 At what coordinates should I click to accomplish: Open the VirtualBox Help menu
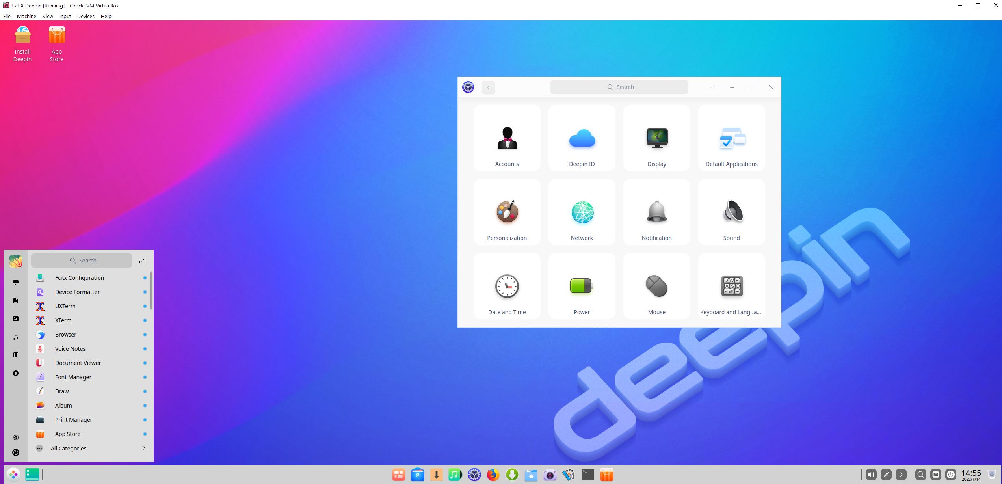point(106,16)
